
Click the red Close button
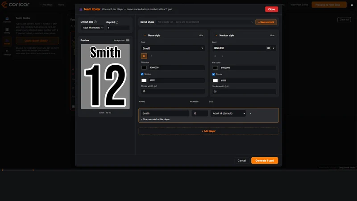[x=271, y=9]
